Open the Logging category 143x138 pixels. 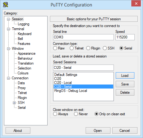click(24, 24)
